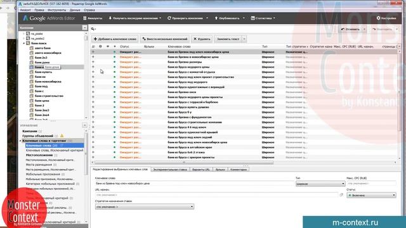Open the Инструменты menu

coord(56,10)
